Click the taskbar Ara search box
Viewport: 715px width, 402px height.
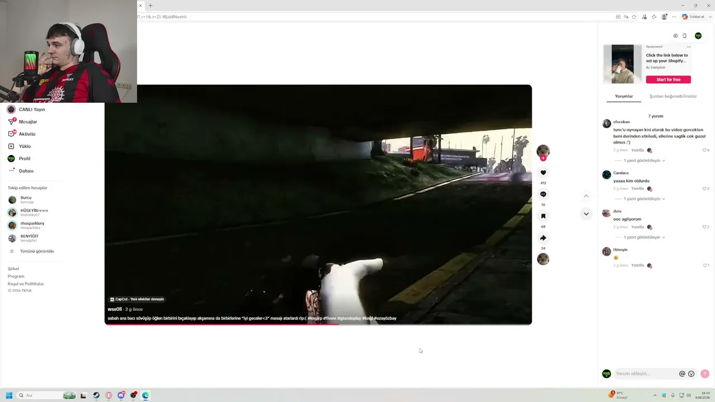[x=46, y=395]
